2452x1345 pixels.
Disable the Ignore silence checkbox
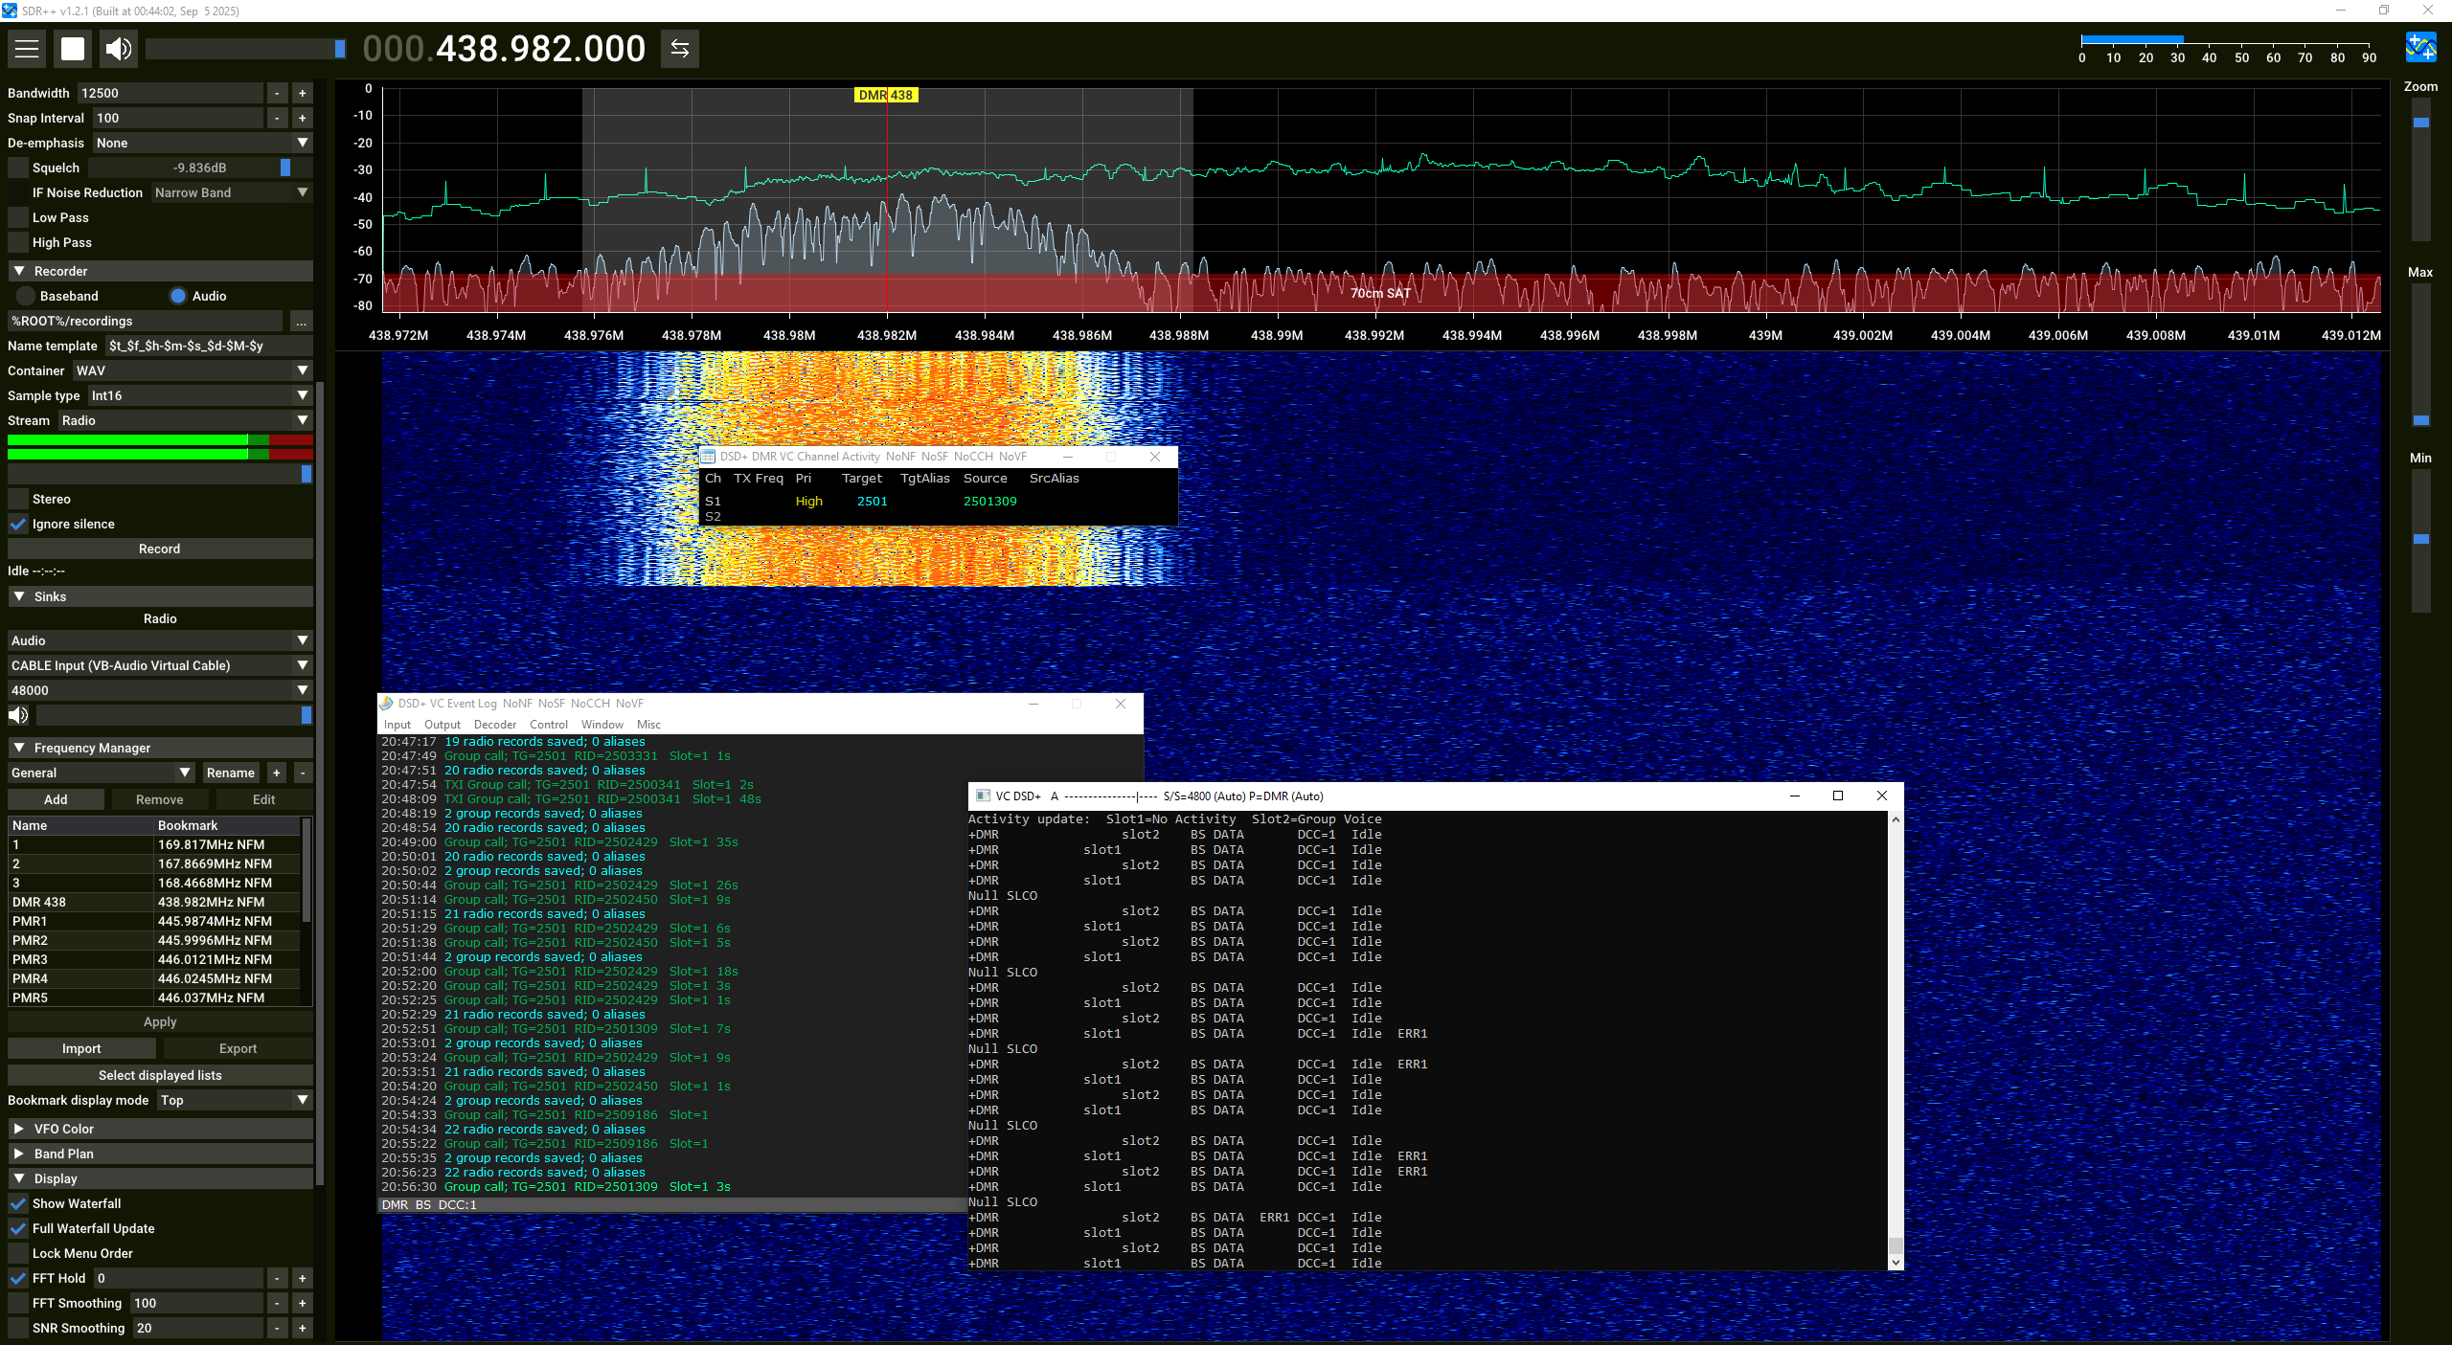click(18, 524)
